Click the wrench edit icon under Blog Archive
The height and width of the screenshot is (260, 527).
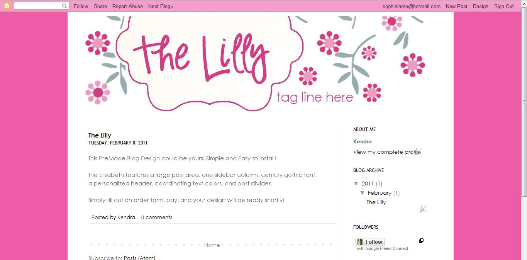coord(423,209)
